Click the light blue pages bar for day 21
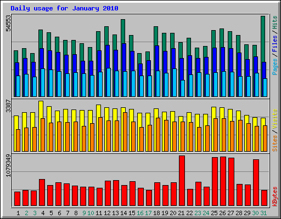The width and height of the screenshot is (281, 219). click(183, 88)
